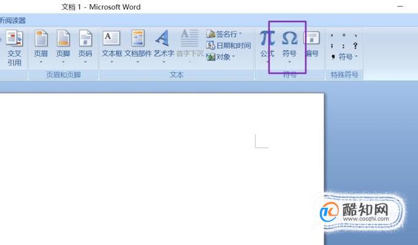Screen dimensions: 418x245
Task: Expand the 签名行 dropdown arrow
Action: 240,34
